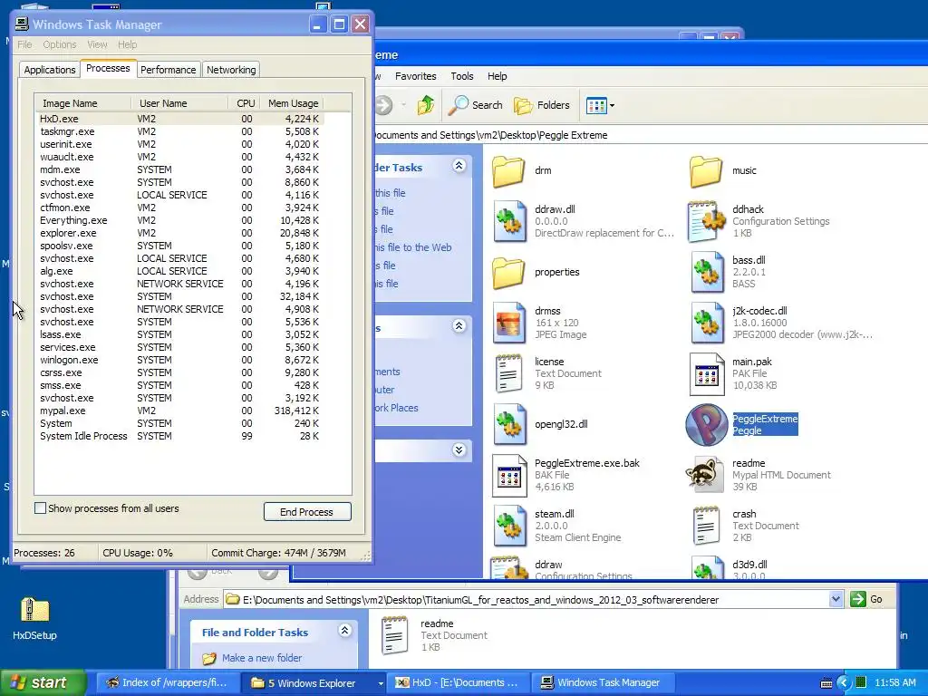This screenshot has height=696, width=928.
Task: Click the Up folder toolbar icon
Action: tap(426, 105)
